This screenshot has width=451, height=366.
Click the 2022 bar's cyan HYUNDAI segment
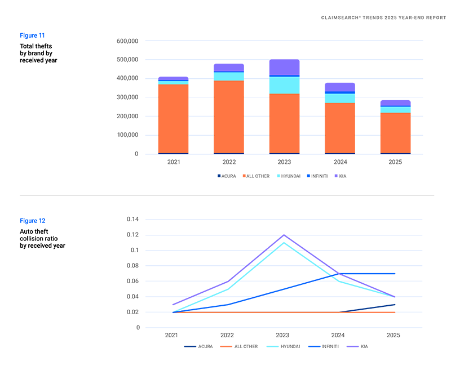pyautogui.click(x=229, y=77)
